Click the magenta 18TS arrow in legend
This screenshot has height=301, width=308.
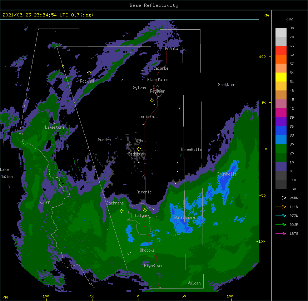tap(281, 233)
